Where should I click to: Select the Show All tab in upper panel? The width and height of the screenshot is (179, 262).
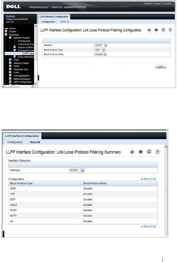65,22
